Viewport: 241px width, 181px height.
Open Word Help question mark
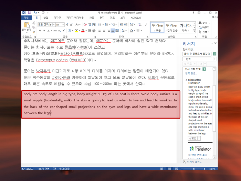coord(193,13)
